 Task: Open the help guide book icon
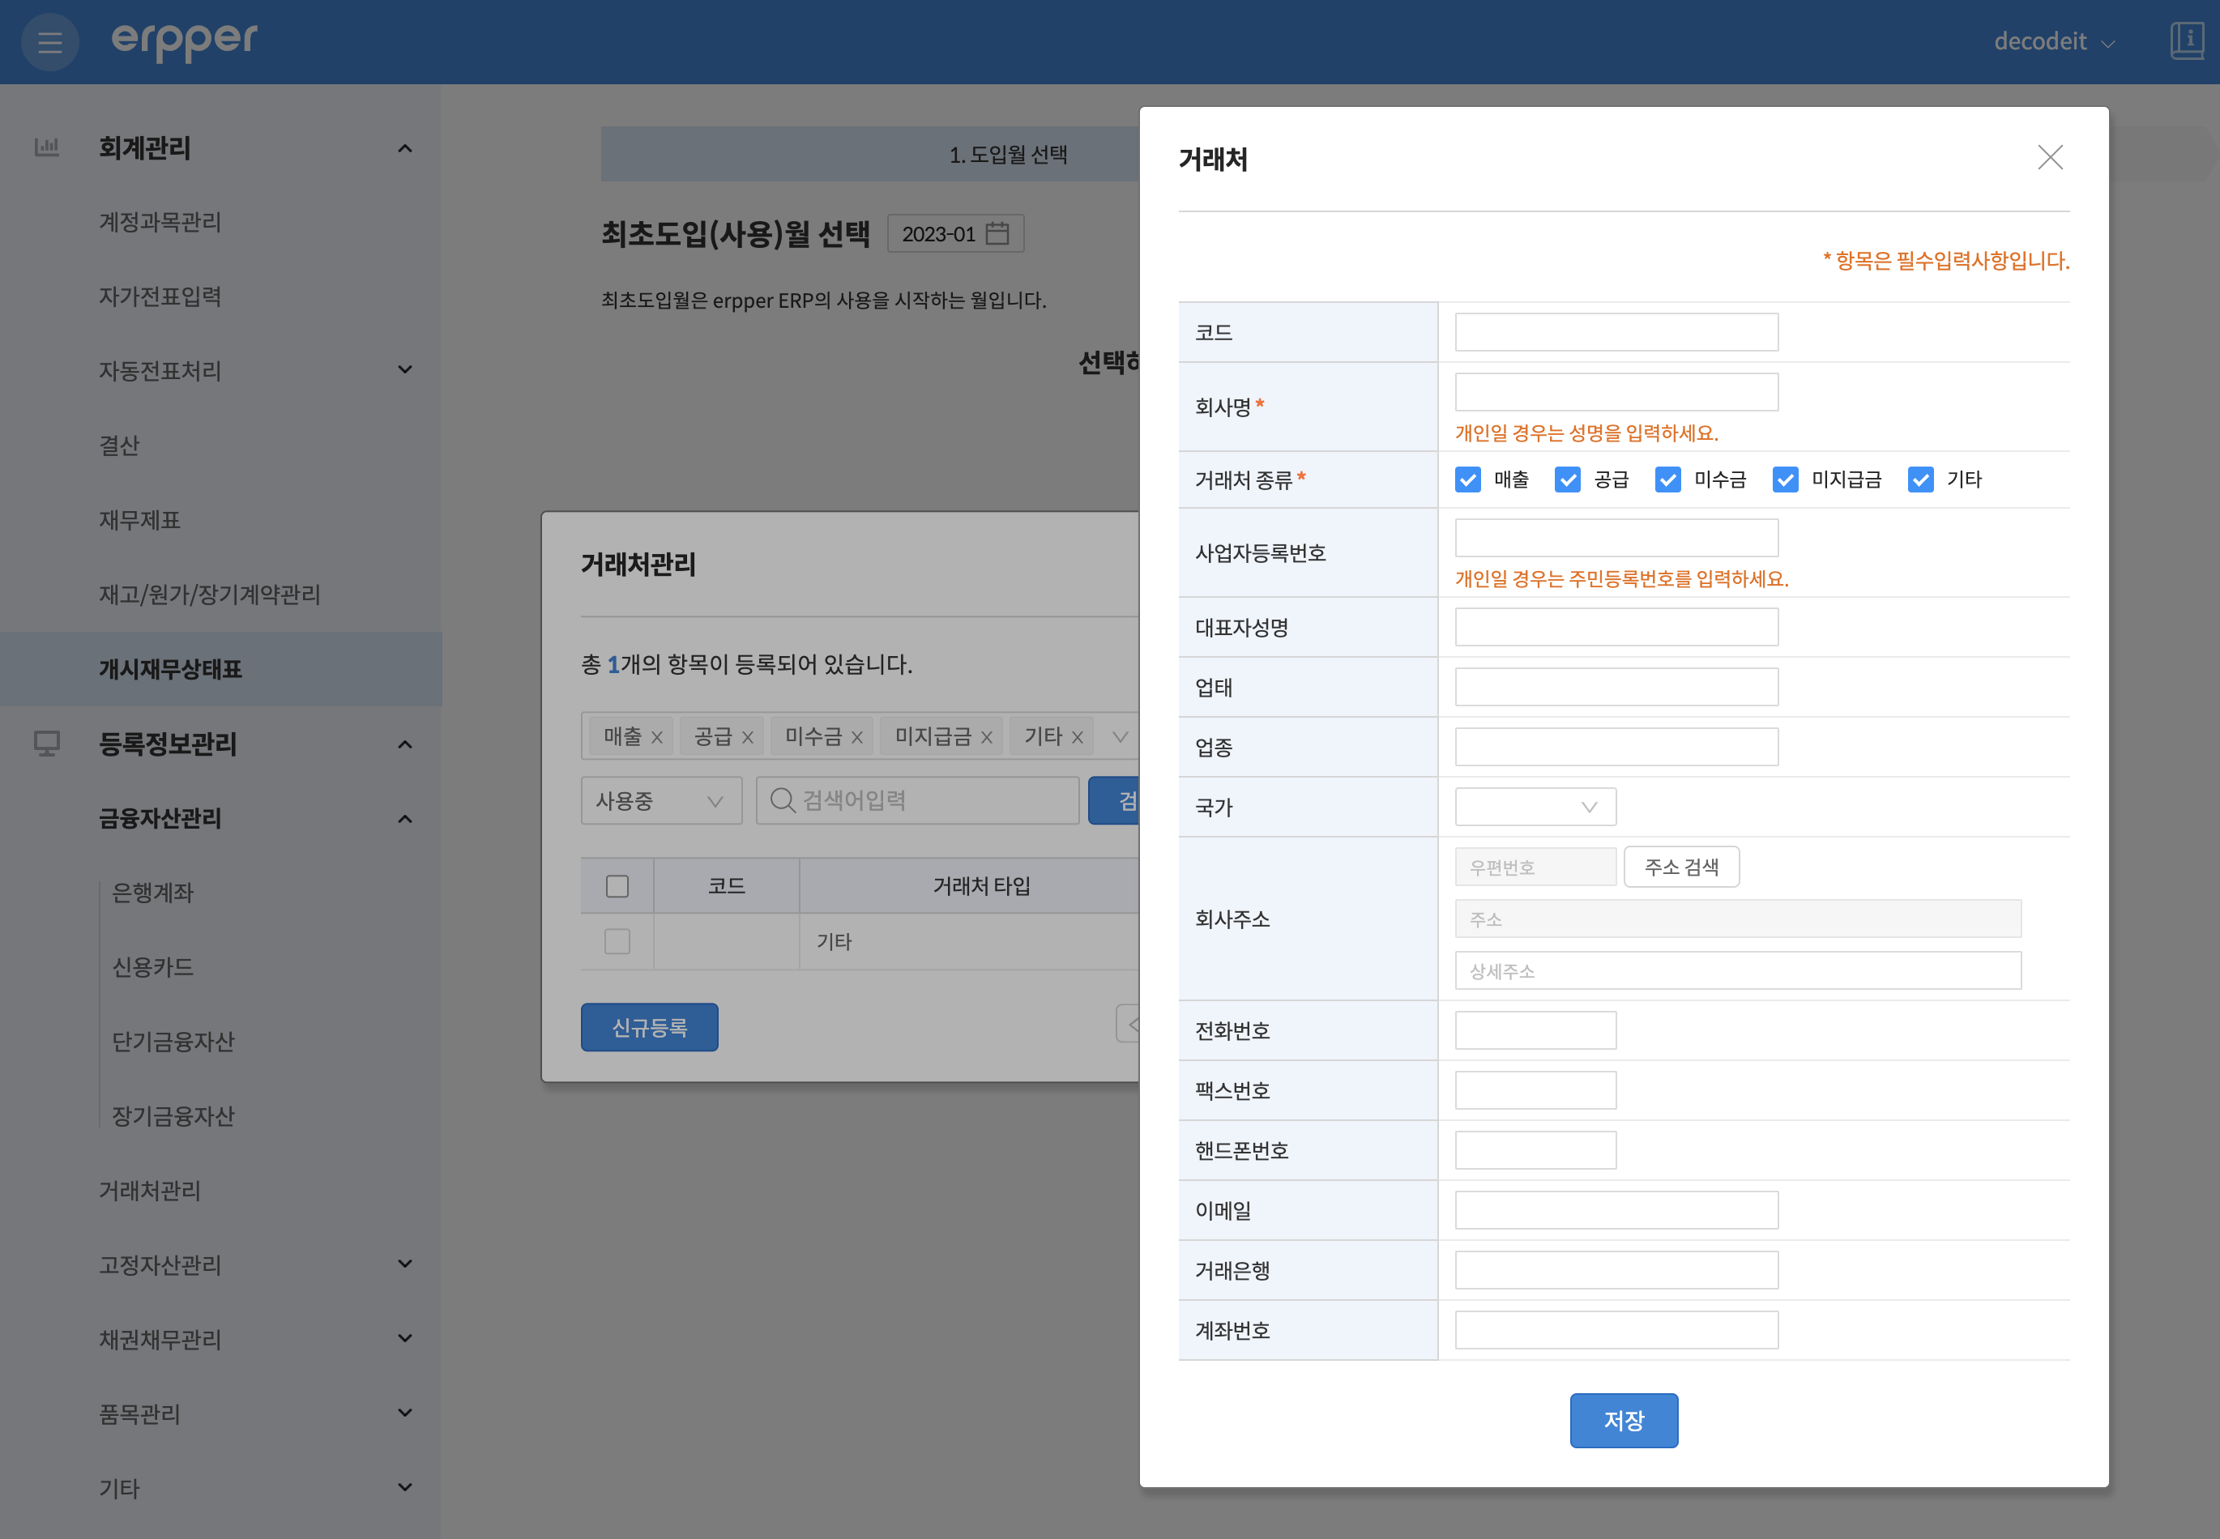tap(2186, 40)
